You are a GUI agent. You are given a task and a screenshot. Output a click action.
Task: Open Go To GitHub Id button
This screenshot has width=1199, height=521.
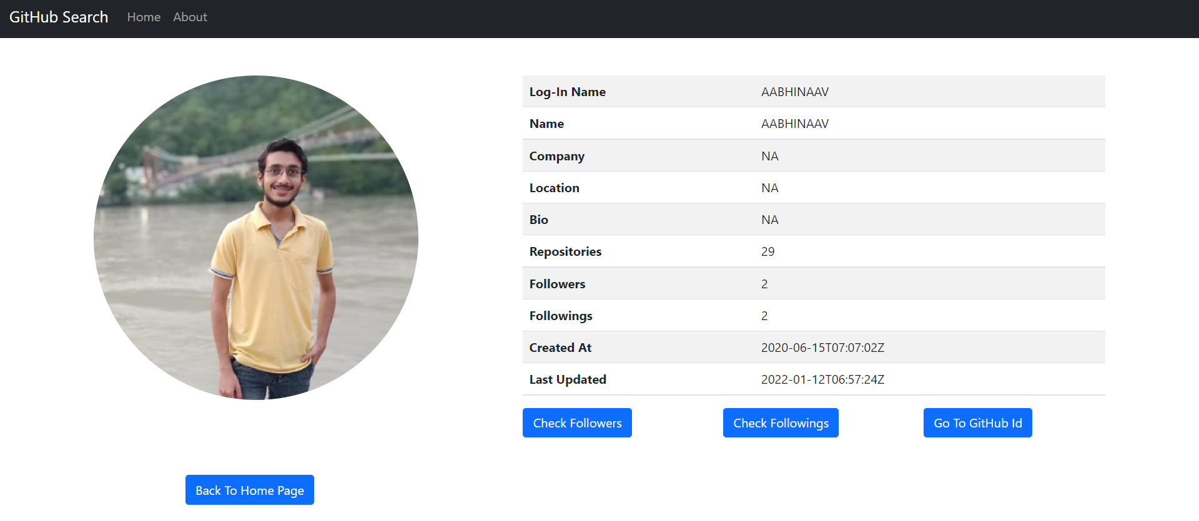[978, 423]
